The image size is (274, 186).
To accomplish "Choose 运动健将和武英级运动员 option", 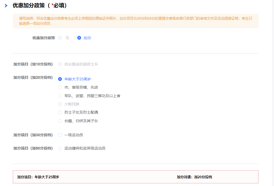I will 60,148.
